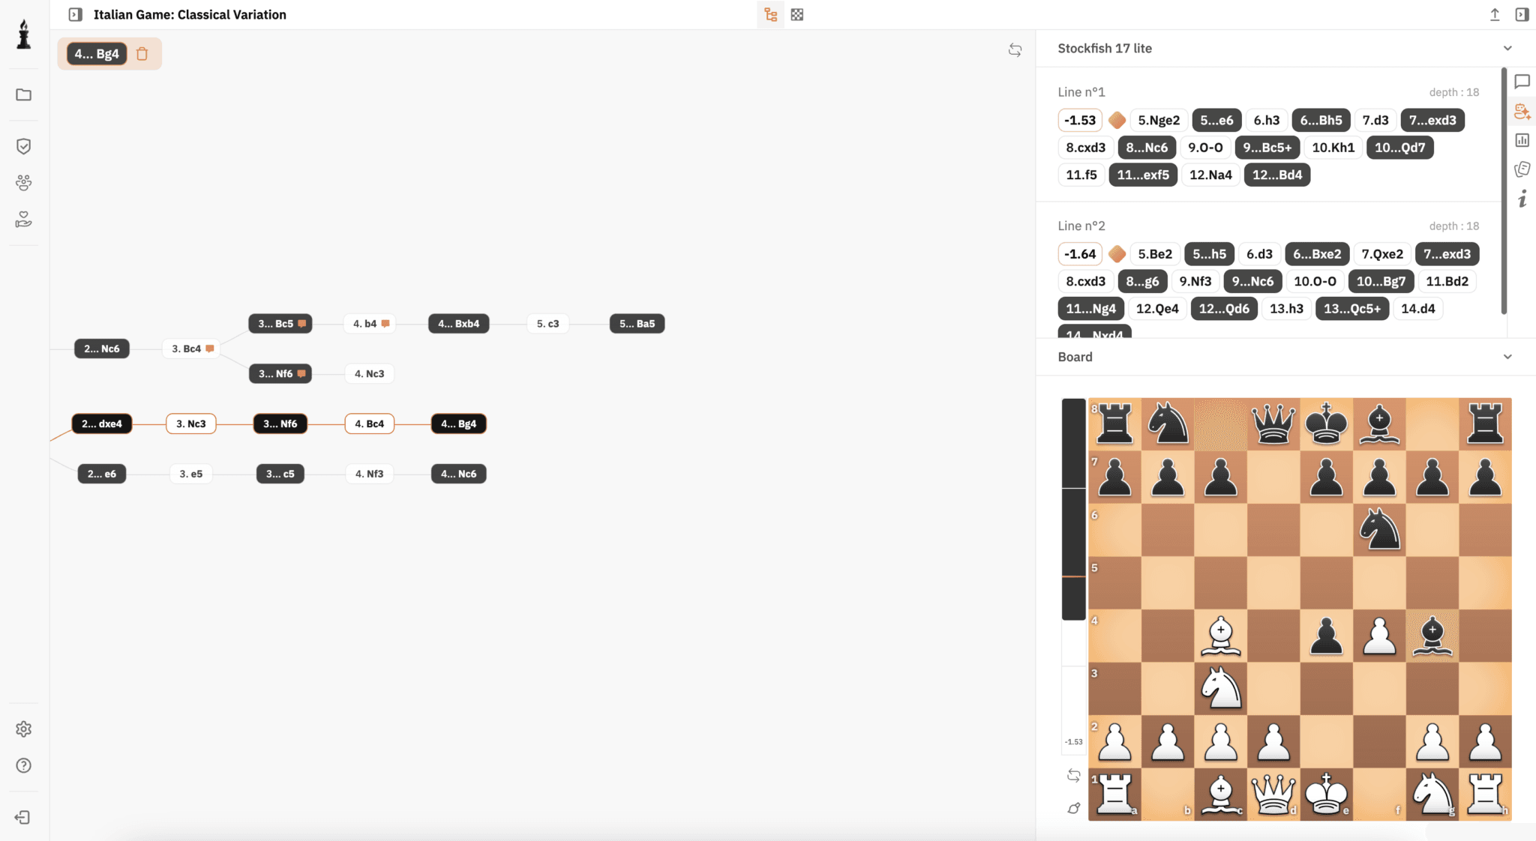This screenshot has width=1536, height=841.
Task: Click the black bishop on g4
Action: pos(1432,636)
